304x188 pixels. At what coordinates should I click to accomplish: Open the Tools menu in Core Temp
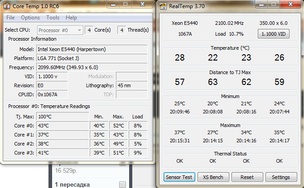53,18
